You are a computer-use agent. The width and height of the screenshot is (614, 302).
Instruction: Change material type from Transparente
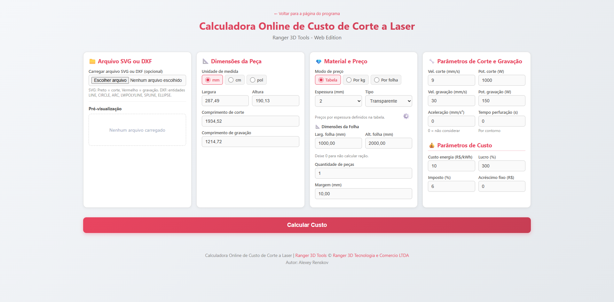coord(388,101)
